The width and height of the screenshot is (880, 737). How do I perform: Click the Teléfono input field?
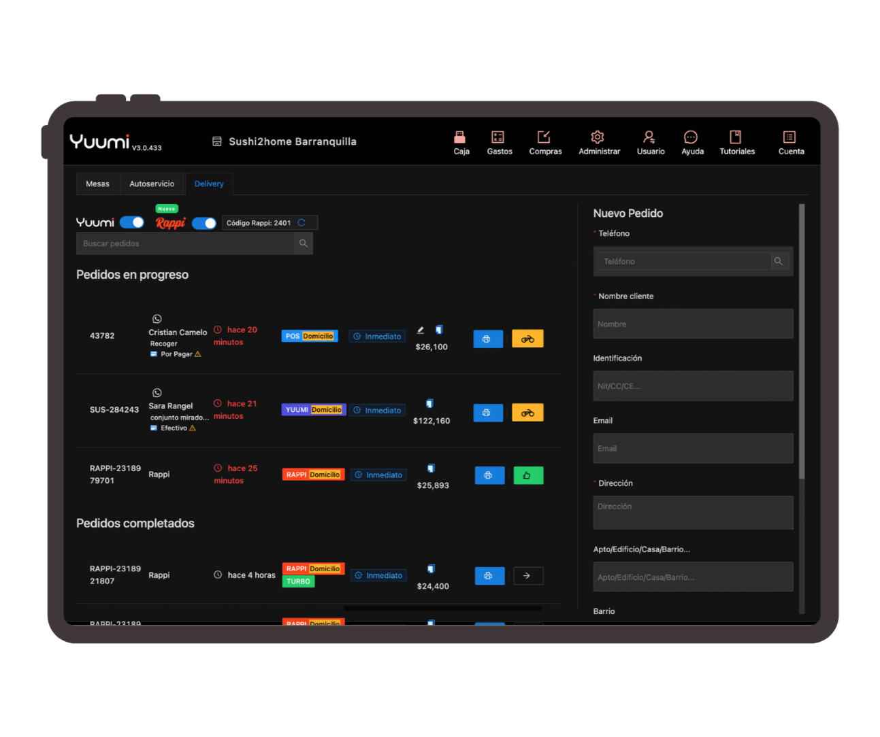click(683, 261)
